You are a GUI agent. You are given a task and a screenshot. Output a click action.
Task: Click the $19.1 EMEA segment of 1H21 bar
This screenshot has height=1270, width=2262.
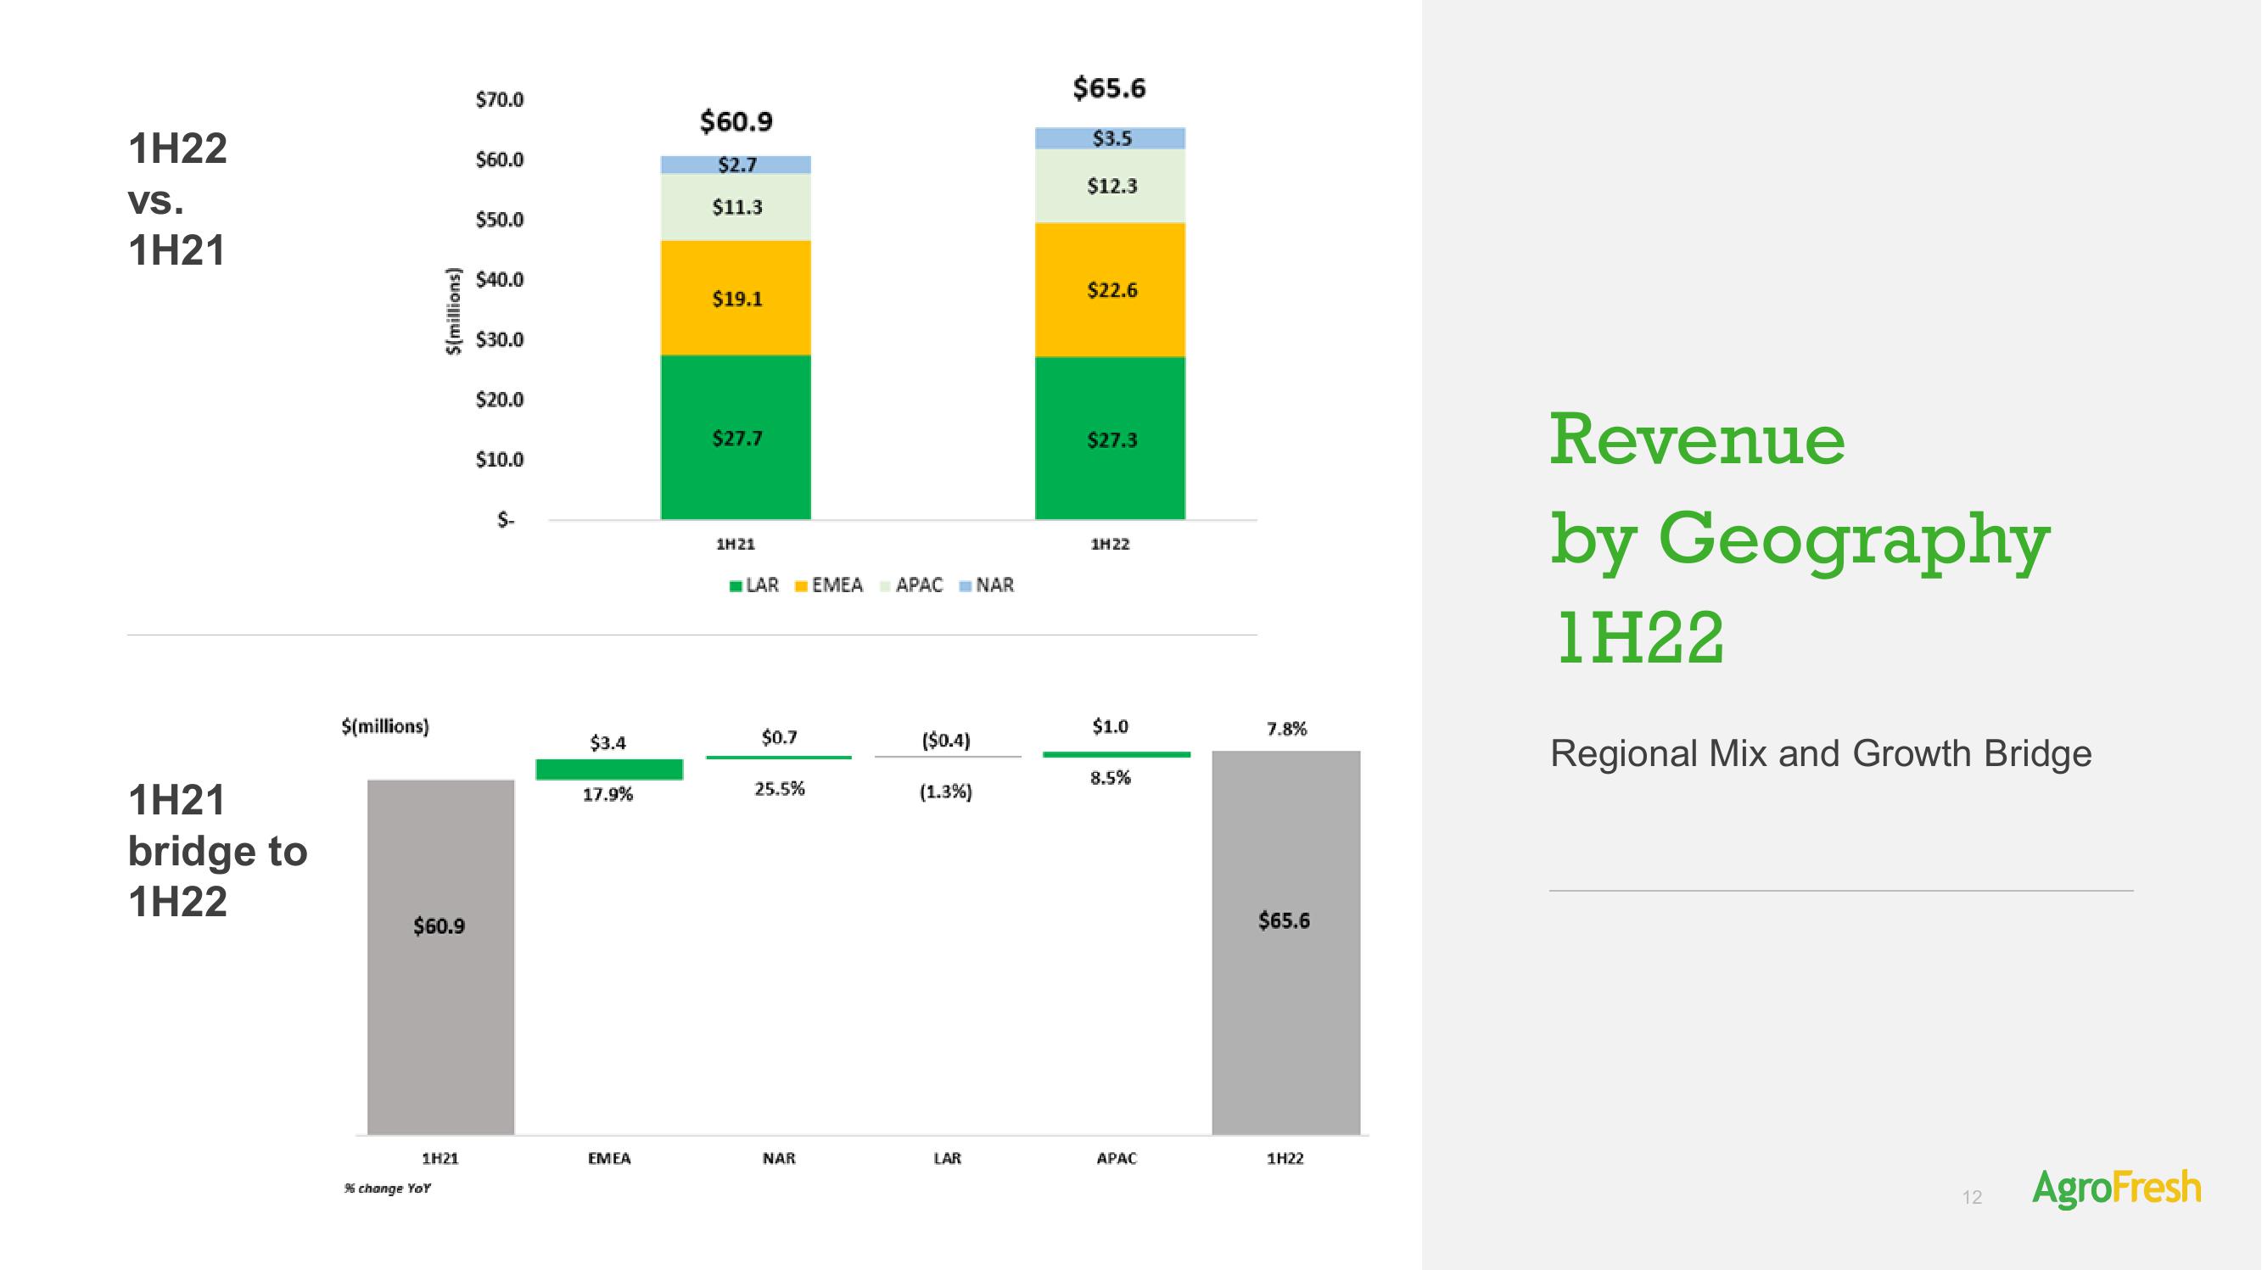736,298
